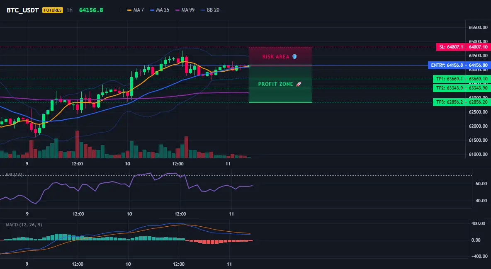Click the BTC_USDT symbol name

tap(22, 10)
